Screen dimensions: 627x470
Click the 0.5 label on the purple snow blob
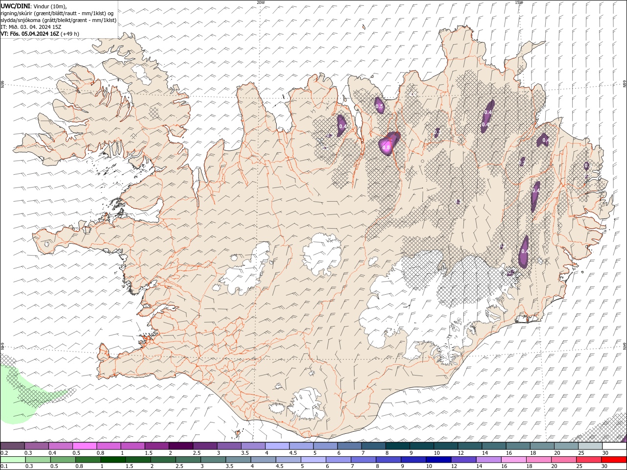coord(379,106)
